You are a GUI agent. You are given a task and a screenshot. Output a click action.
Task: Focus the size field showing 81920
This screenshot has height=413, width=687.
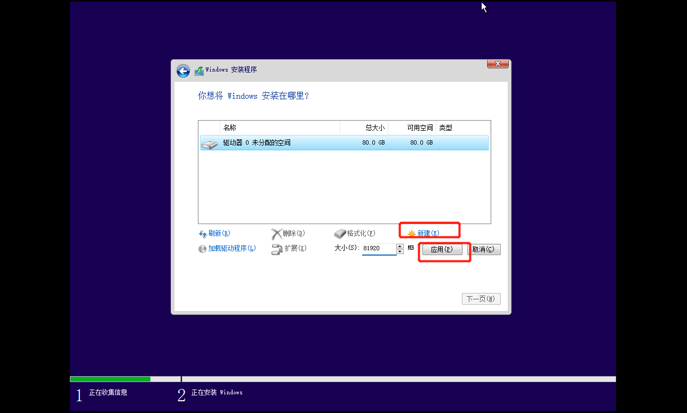click(x=379, y=249)
